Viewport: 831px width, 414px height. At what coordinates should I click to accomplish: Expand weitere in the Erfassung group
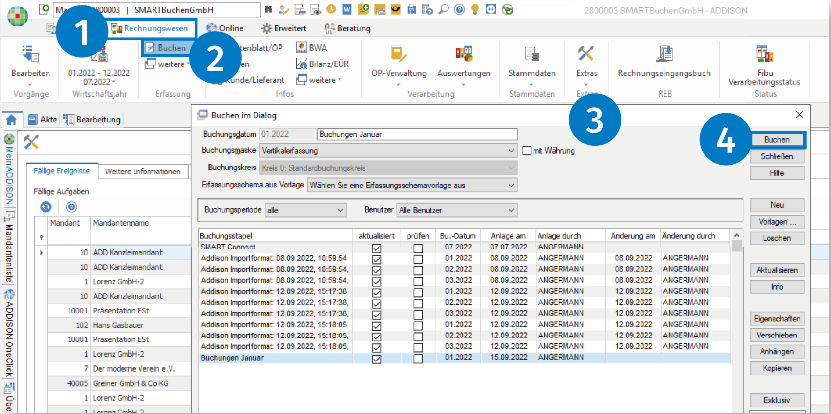[167, 64]
